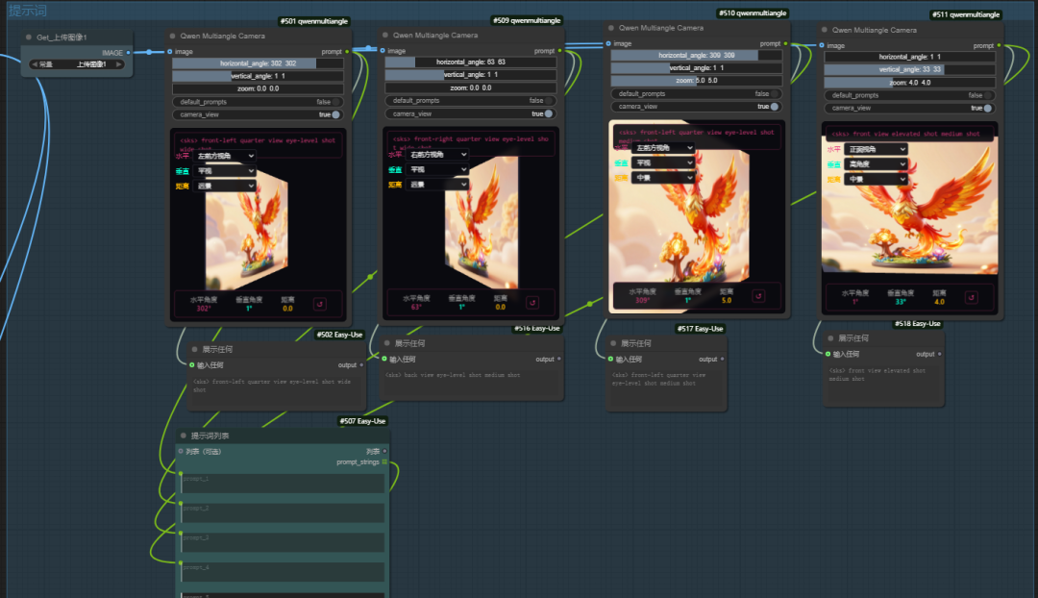1038x598 pixels.
Task: Open 远景 distance dropdown in node #509
Action: click(x=438, y=184)
